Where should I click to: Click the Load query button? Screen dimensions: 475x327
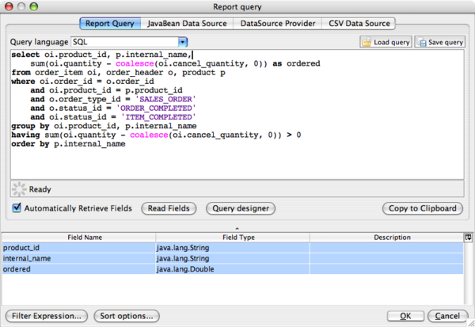coord(386,42)
